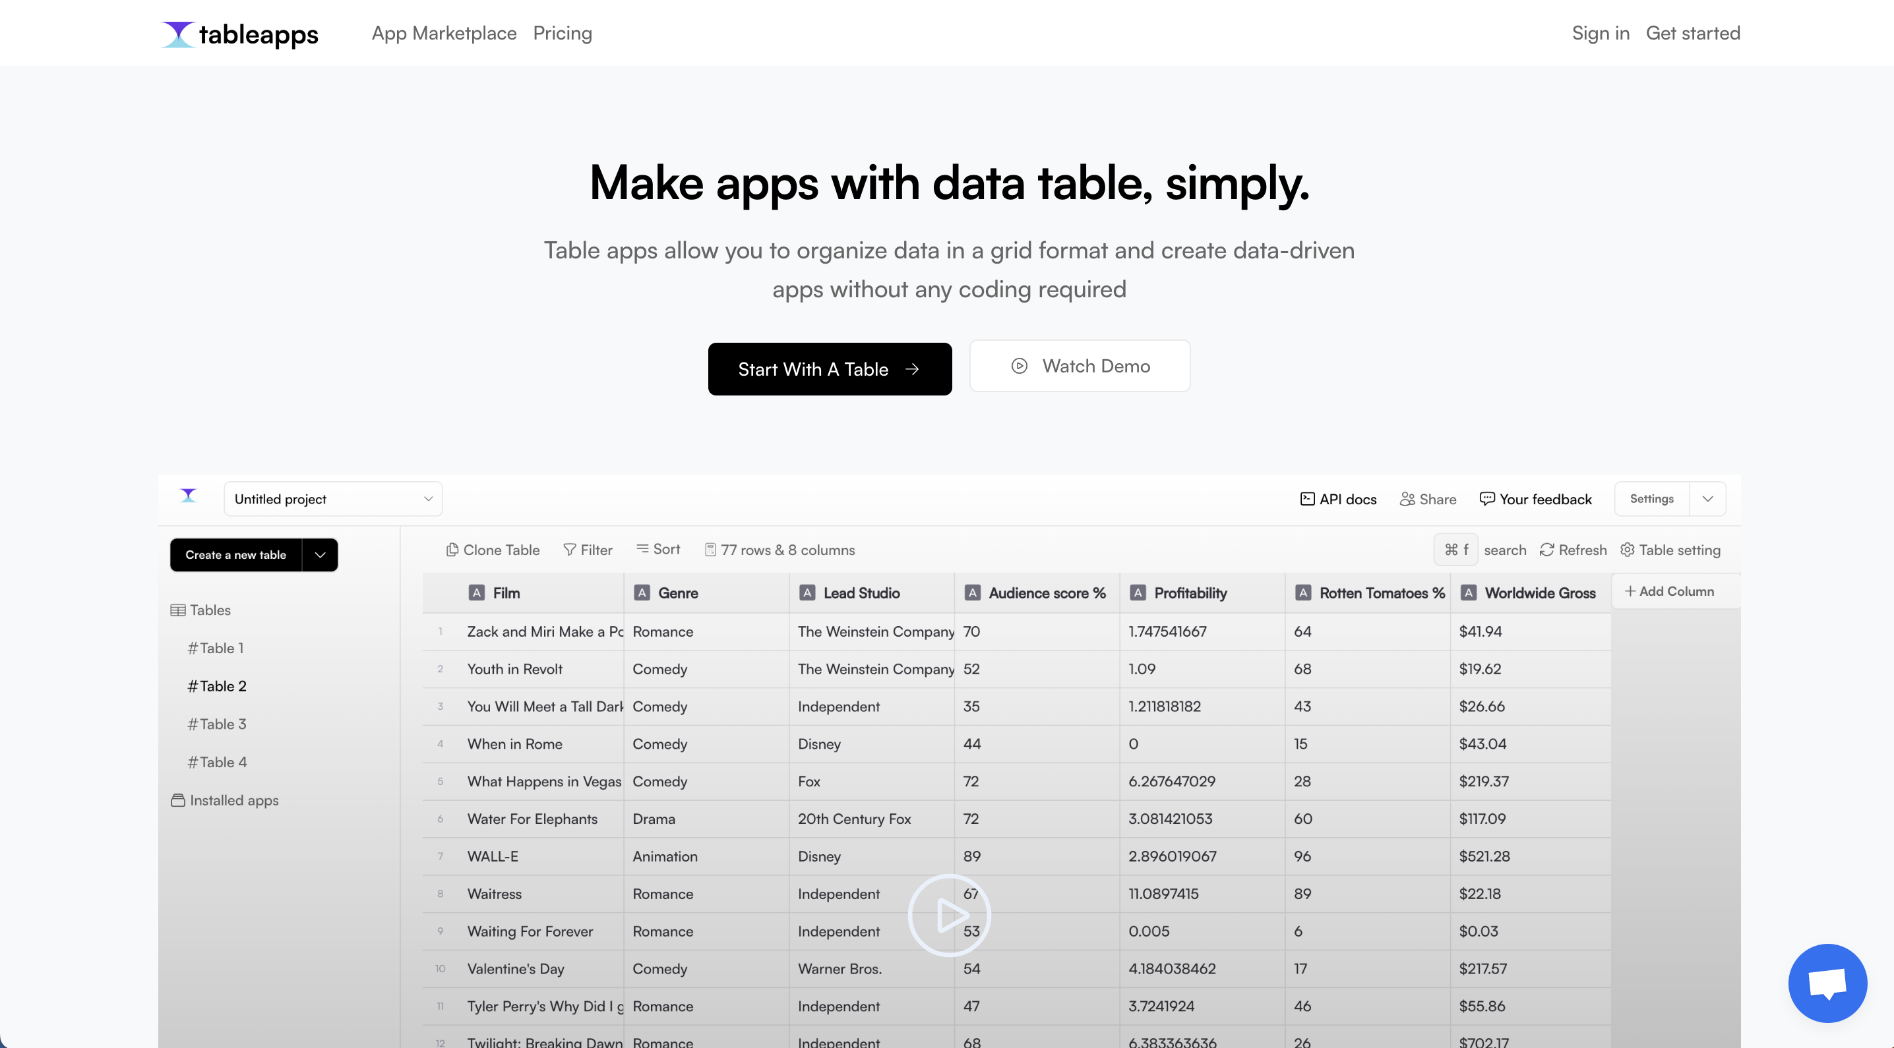The height and width of the screenshot is (1048, 1894).
Task: Click the cell Water For Elephants
Action: [542, 819]
